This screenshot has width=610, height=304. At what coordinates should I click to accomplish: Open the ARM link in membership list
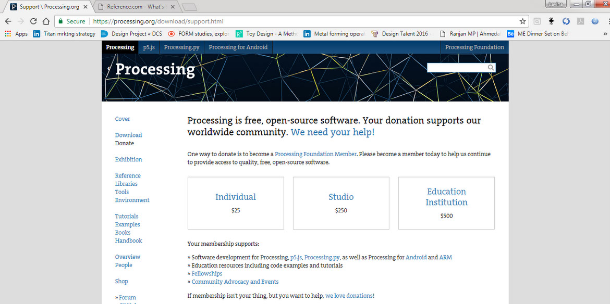click(x=446, y=257)
